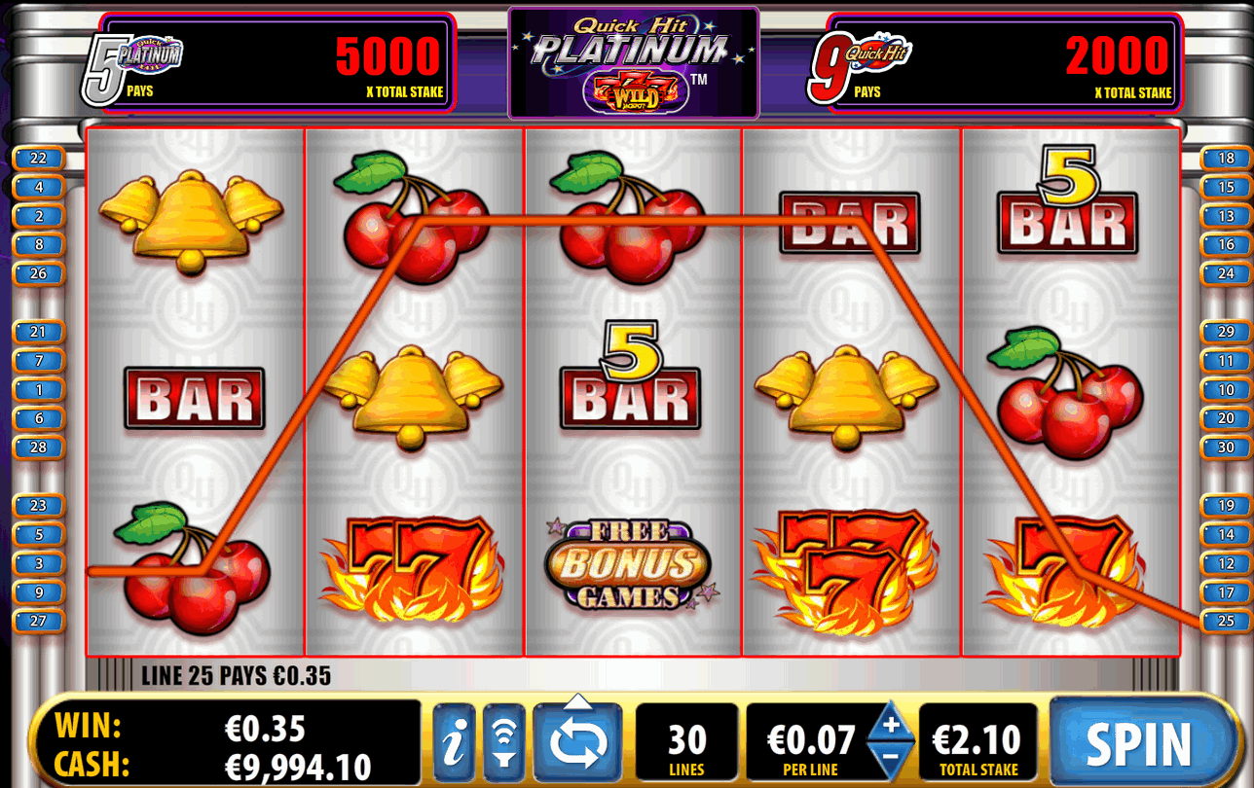The image size is (1254, 788).
Task: Select payline marker 25 on the right
Action: click(x=1226, y=621)
